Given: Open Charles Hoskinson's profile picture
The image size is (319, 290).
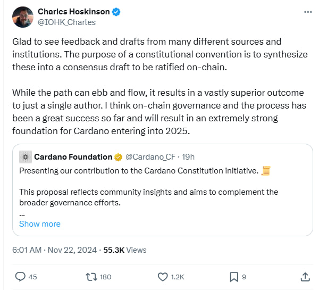Looking at the screenshot, I should point(23,17).
